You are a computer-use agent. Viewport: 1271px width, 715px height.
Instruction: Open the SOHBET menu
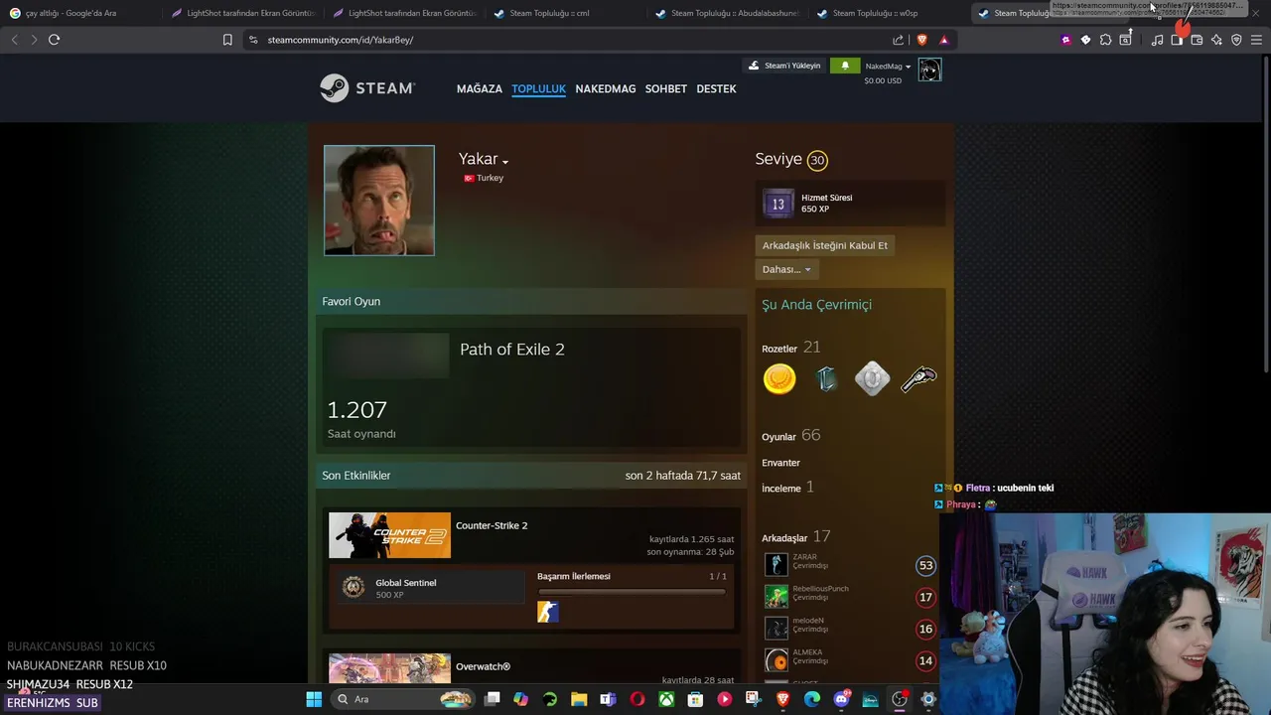pyautogui.click(x=666, y=88)
